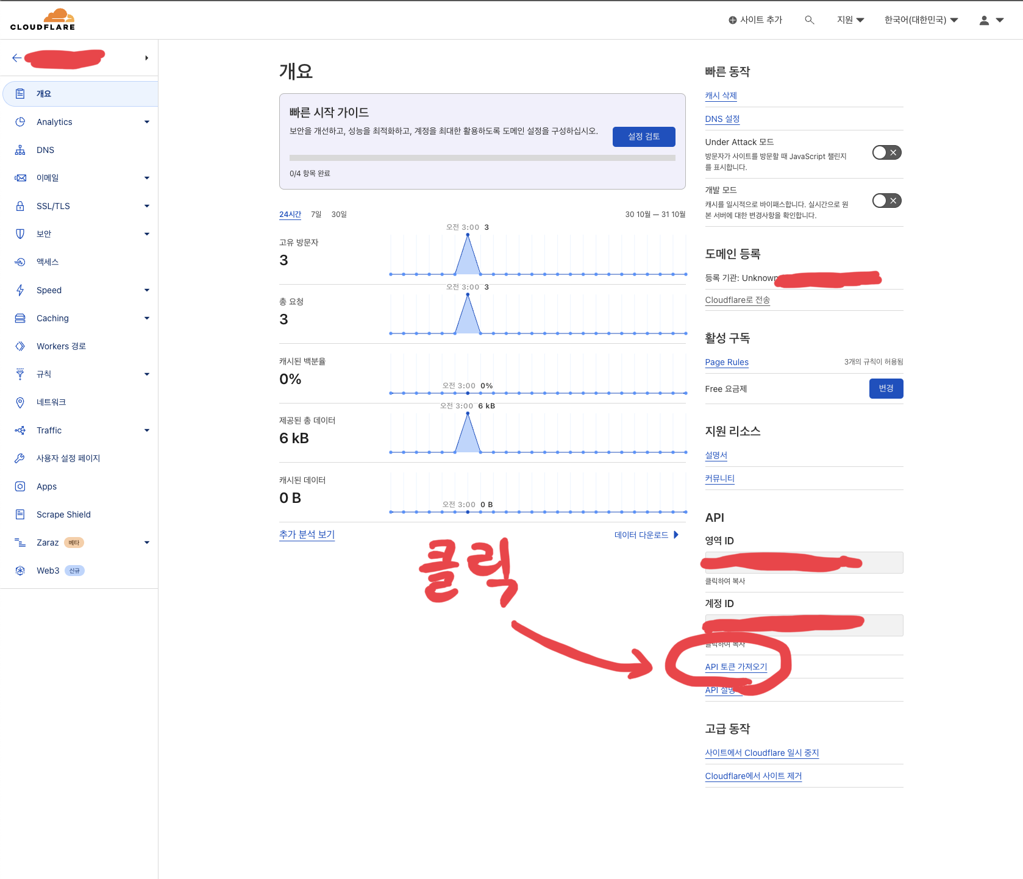Expand the 보안 sidebar section
The height and width of the screenshot is (879, 1023).
147,234
